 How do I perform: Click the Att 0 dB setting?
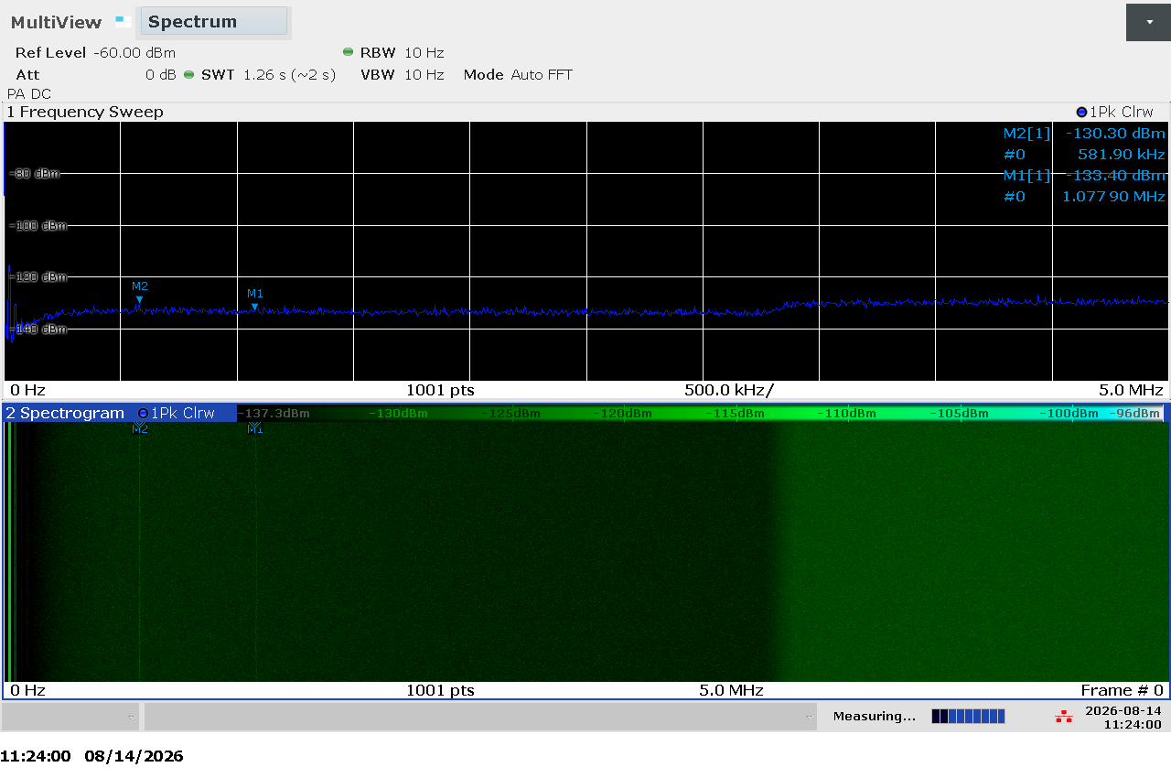(x=95, y=75)
